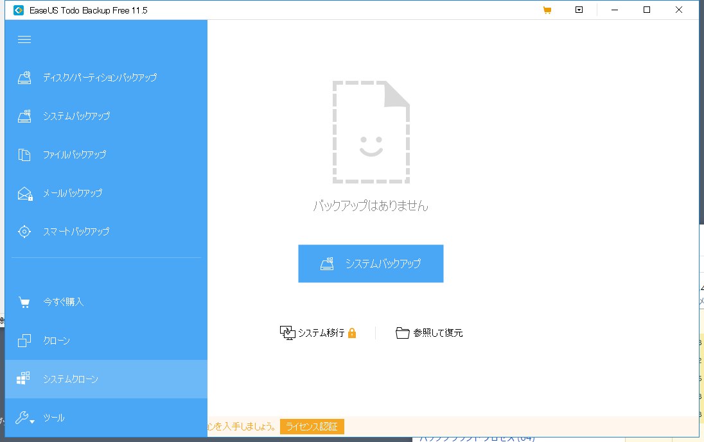Open スマートバックアップ via its target icon
Image resolution: width=704 pixels, height=442 pixels.
pos(24,232)
